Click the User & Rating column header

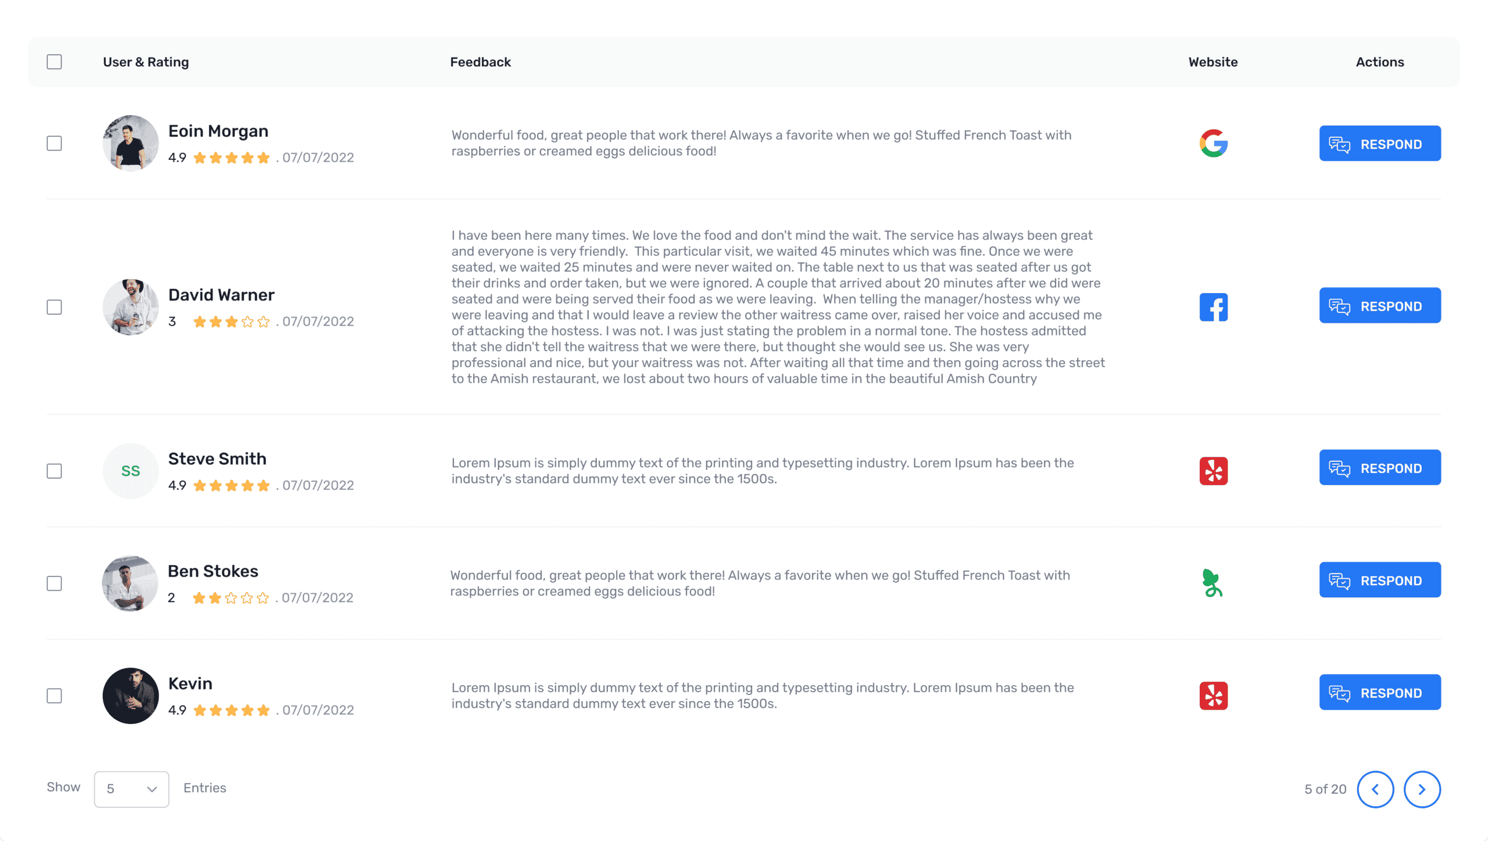pyautogui.click(x=146, y=62)
